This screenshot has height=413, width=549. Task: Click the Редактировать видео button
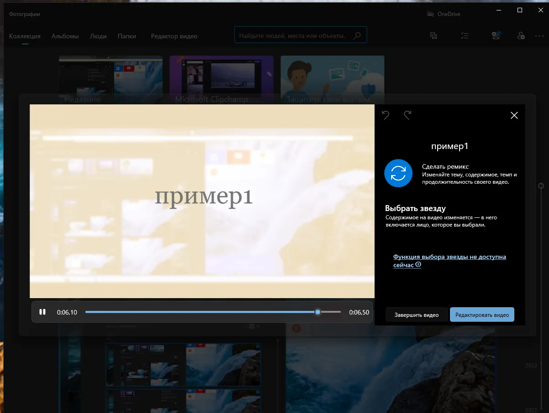(482, 315)
